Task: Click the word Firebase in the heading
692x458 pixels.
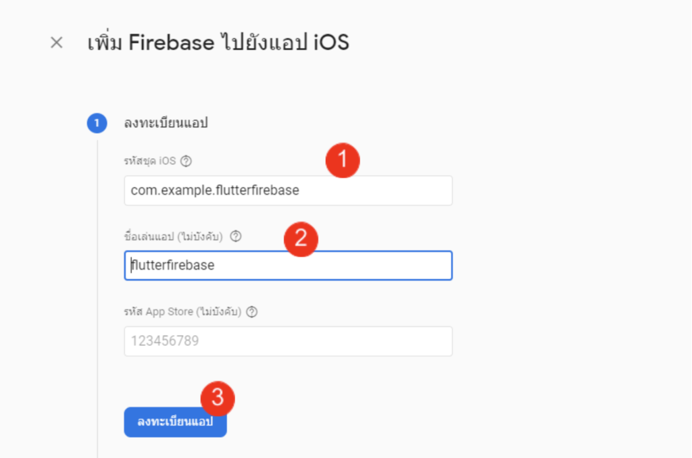Action: click(171, 43)
